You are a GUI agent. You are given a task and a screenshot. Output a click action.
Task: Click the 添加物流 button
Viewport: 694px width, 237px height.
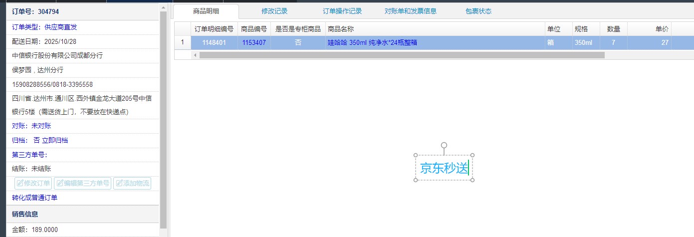pyautogui.click(x=132, y=183)
